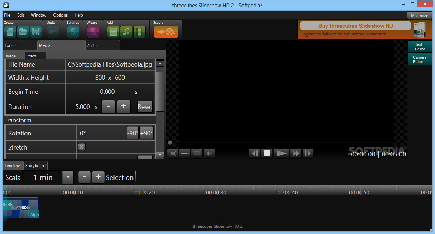This screenshot has height=234, width=435.
Task: Open the Help menu
Action: (x=79, y=15)
